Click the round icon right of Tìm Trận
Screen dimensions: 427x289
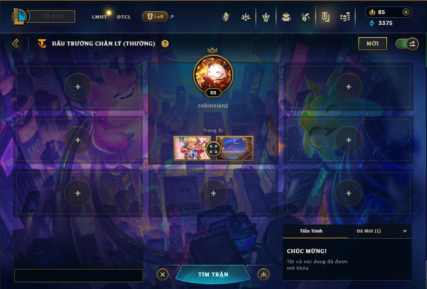tap(263, 274)
